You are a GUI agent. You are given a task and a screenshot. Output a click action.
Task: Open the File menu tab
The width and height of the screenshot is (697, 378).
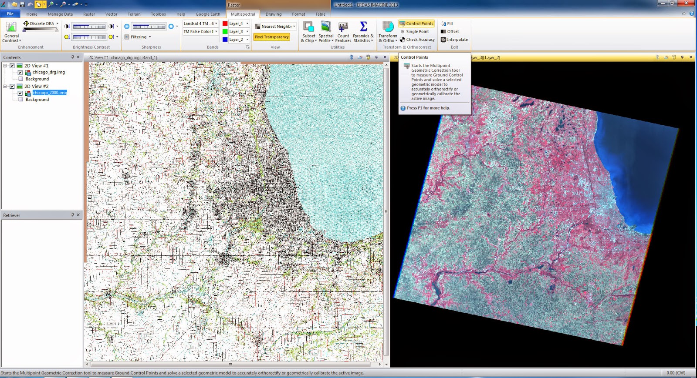point(10,14)
